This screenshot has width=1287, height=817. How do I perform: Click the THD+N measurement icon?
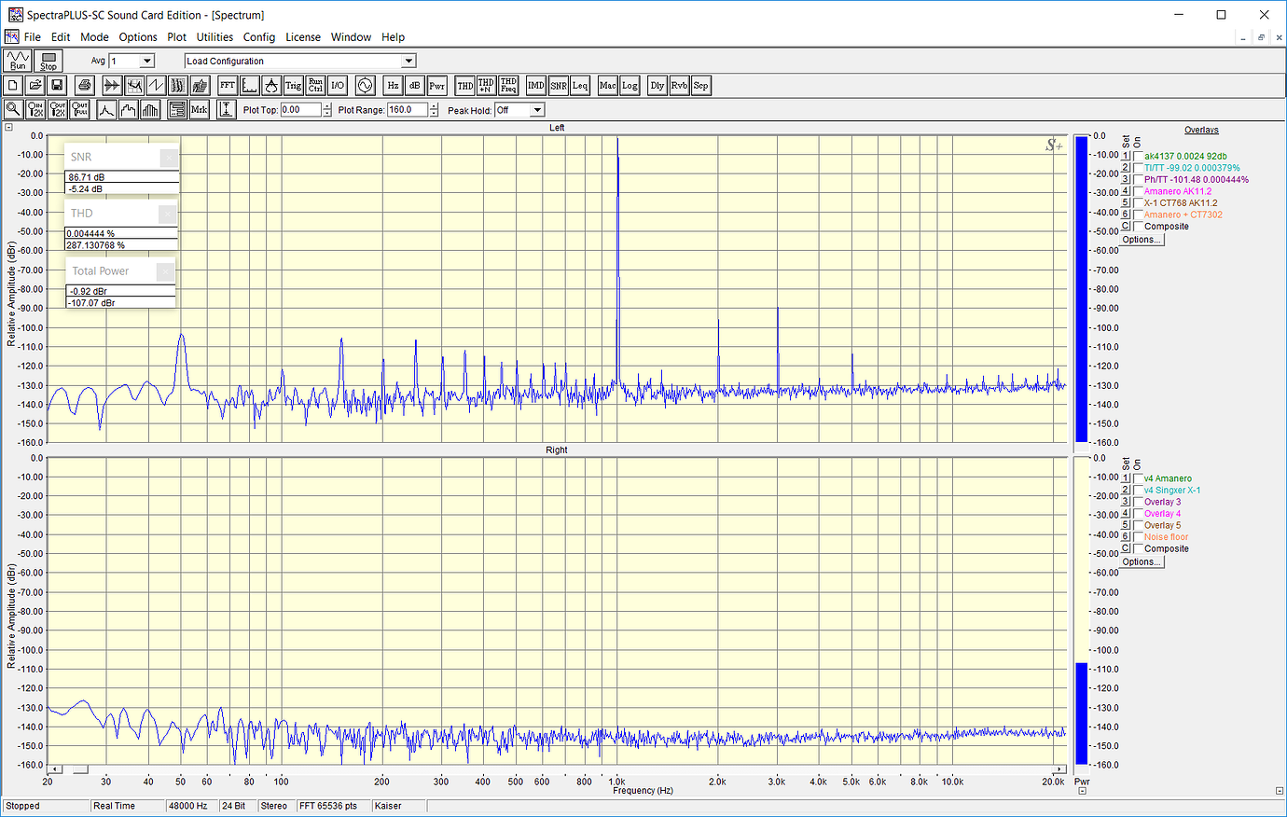(x=486, y=86)
